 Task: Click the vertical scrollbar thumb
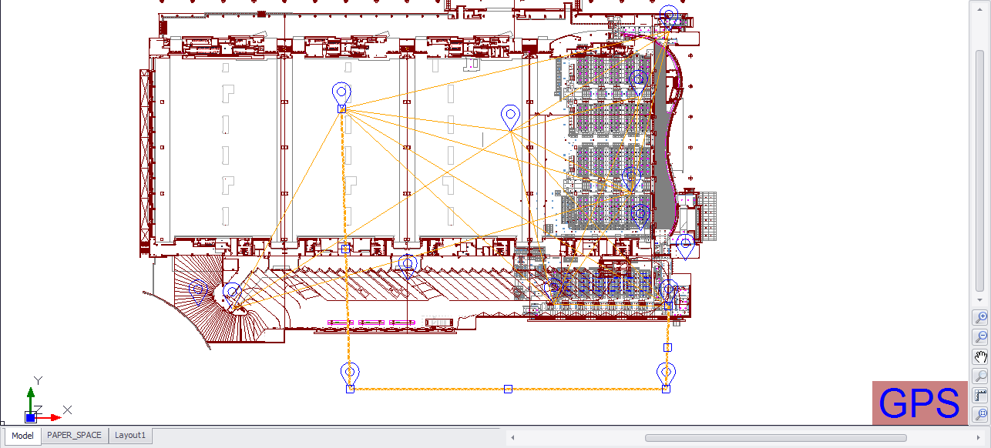(x=980, y=171)
